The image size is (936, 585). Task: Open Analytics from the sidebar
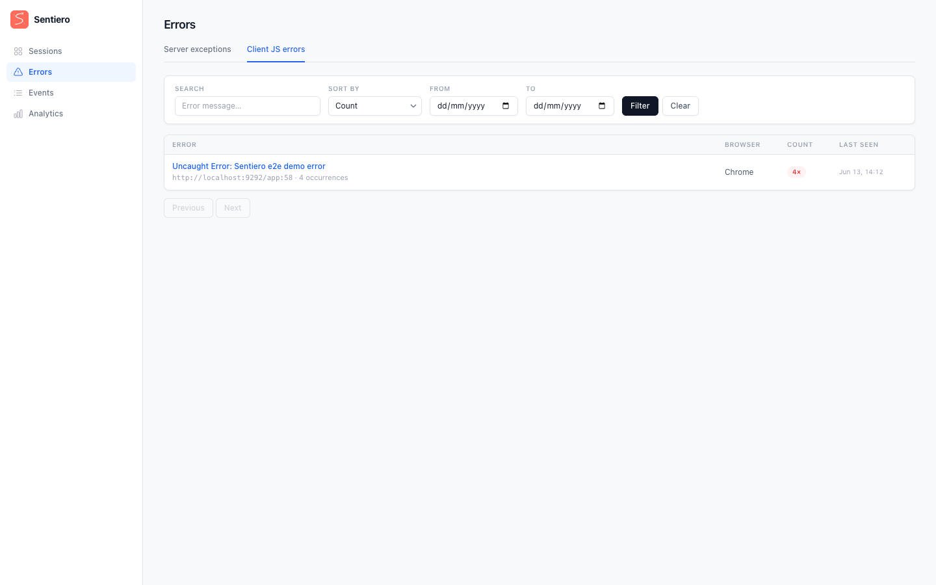pyautogui.click(x=71, y=114)
